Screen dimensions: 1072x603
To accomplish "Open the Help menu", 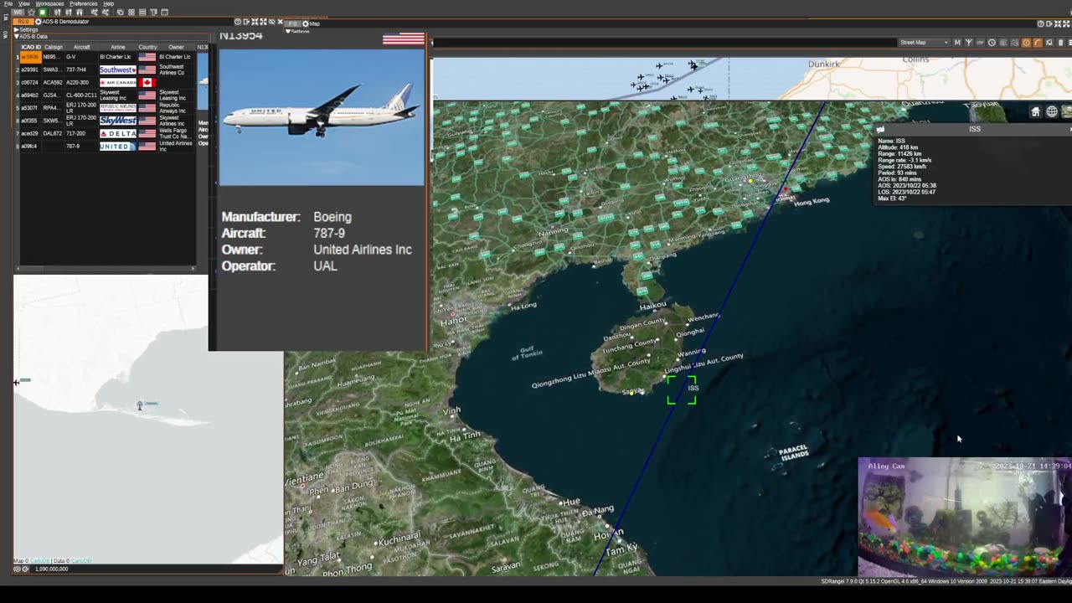I will (x=109, y=3).
